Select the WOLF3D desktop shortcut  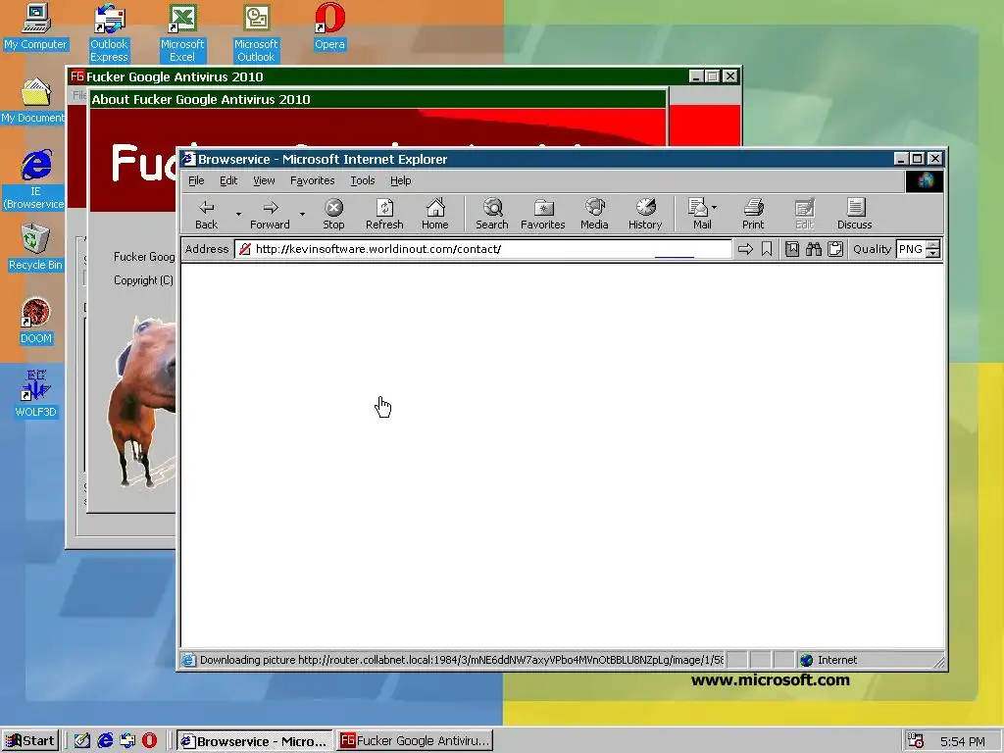(x=36, y=394)
